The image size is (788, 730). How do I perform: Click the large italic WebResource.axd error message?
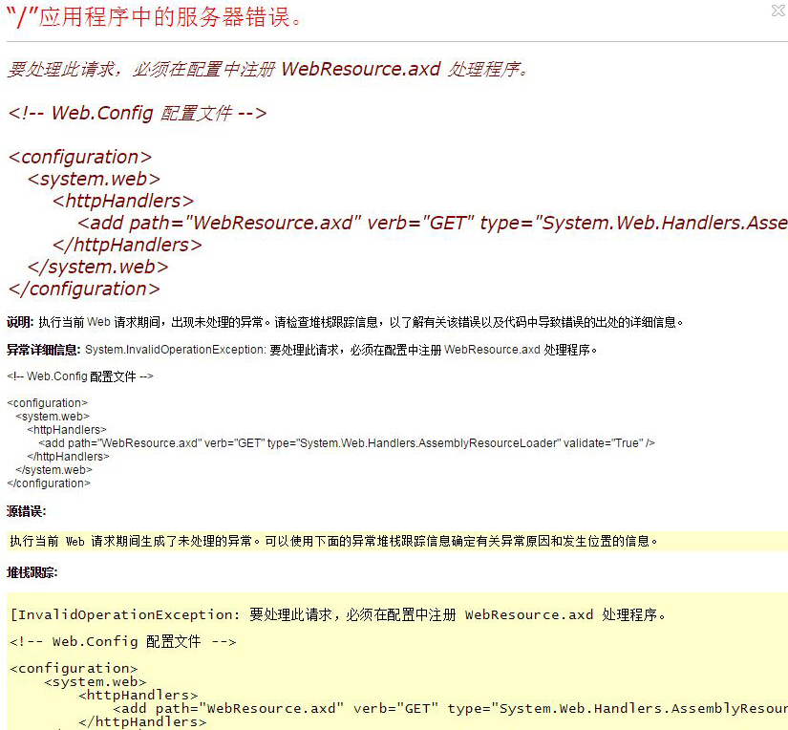pyautogui.click(x=267, y=70)
